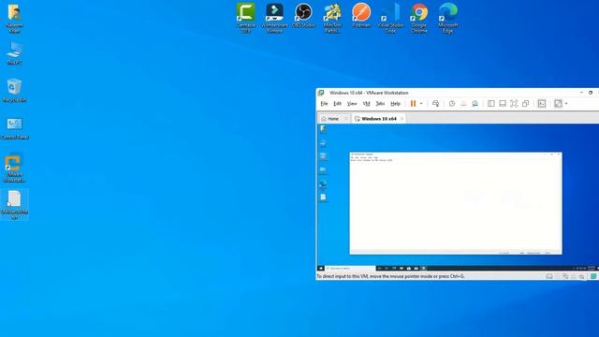Maximize the VMware Workstation window
The width and height of the screenshot is (599, 337).
591,93
